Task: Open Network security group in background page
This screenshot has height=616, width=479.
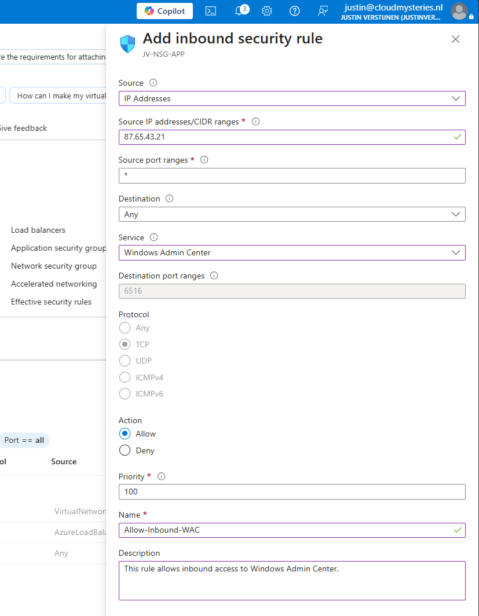Action: 54,266
